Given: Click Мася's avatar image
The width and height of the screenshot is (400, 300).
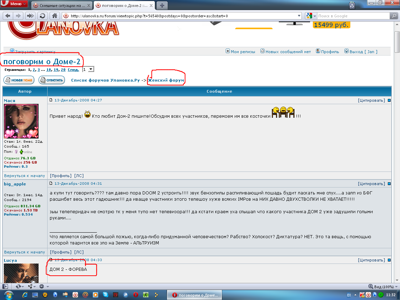Looking at the screenshot, I should (21, 121).
